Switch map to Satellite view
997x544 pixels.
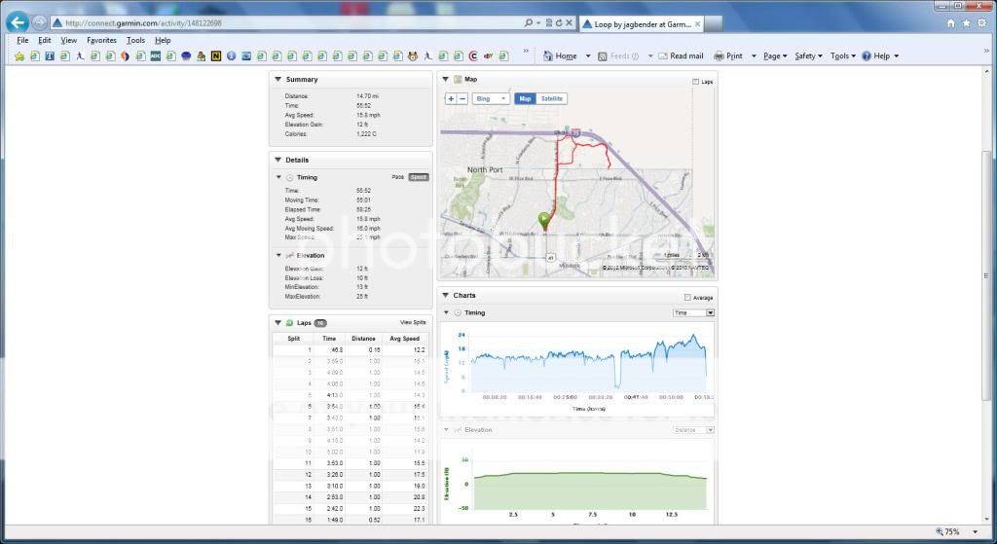552,98
